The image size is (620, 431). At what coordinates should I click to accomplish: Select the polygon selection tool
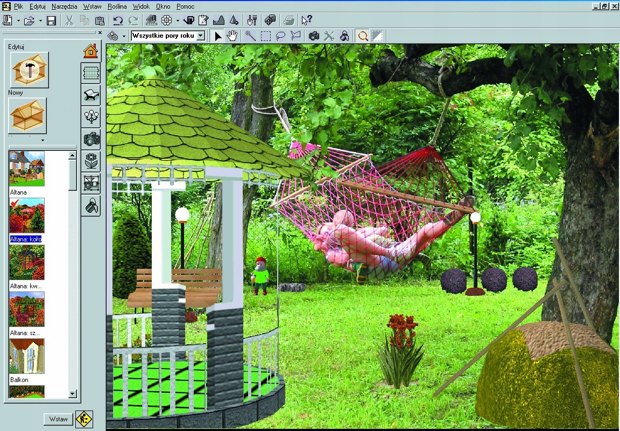click(x=295, y=36)
